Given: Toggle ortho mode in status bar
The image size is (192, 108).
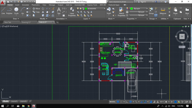Looking at the screenshot, I should click(127, 102).
